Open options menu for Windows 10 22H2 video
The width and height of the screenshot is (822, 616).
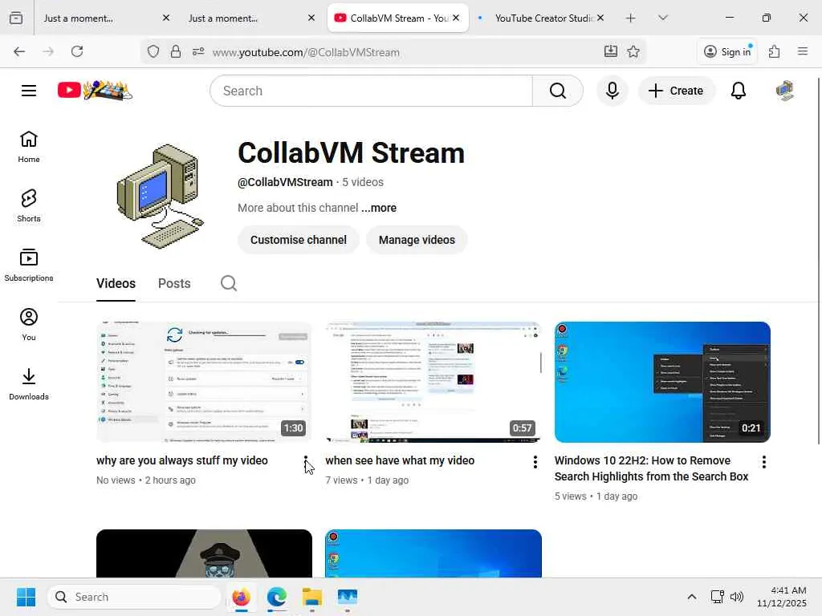(764, 461)
